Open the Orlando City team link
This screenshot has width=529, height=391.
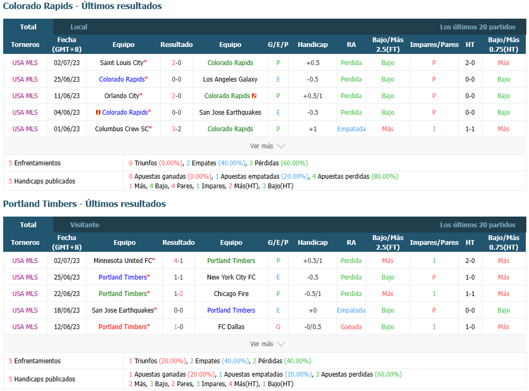[x=122, y=96]
